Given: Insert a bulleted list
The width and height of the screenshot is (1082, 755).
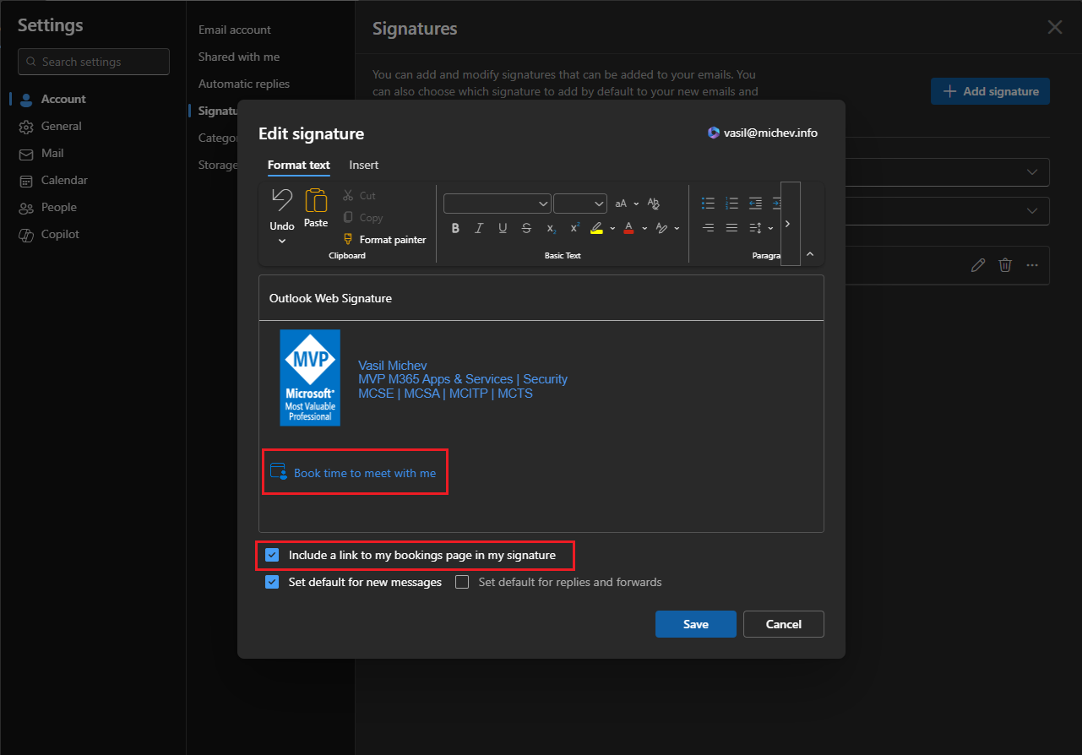Looking at the screenshot, I should pos(709,204).
